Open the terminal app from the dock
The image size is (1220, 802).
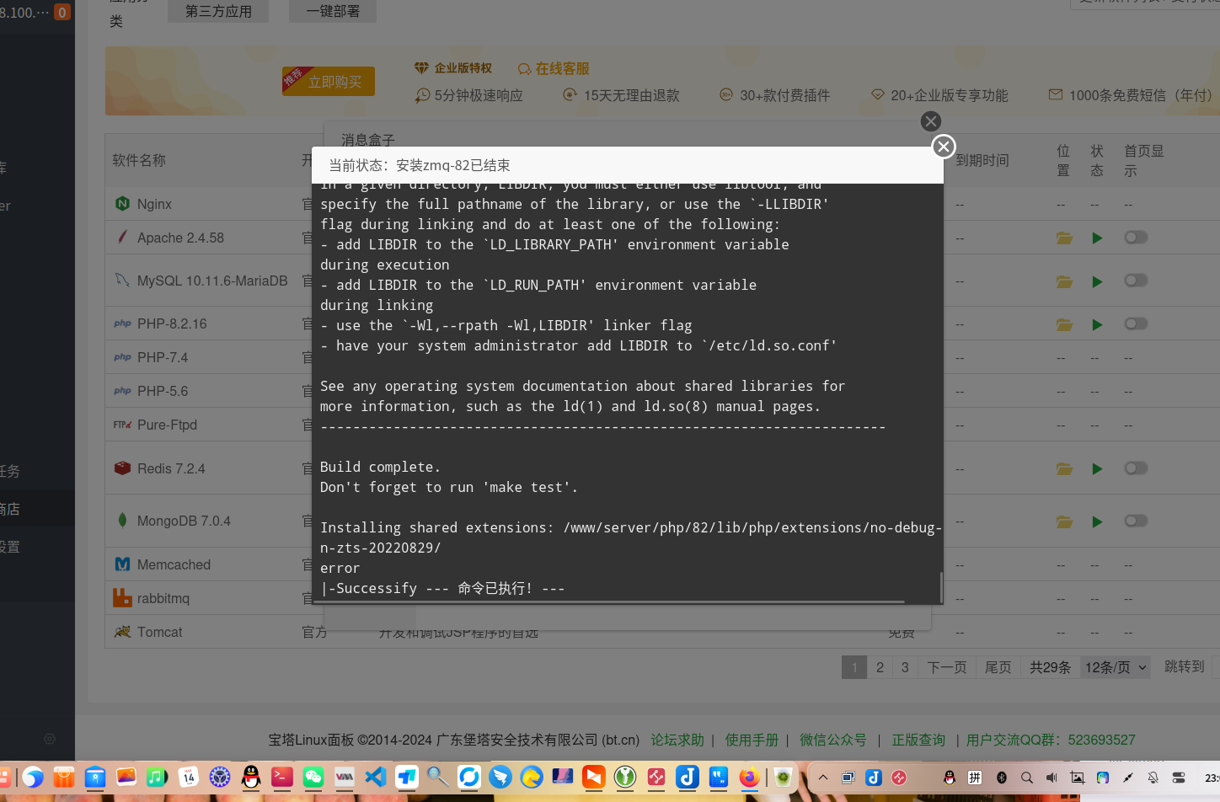point(282,777)
